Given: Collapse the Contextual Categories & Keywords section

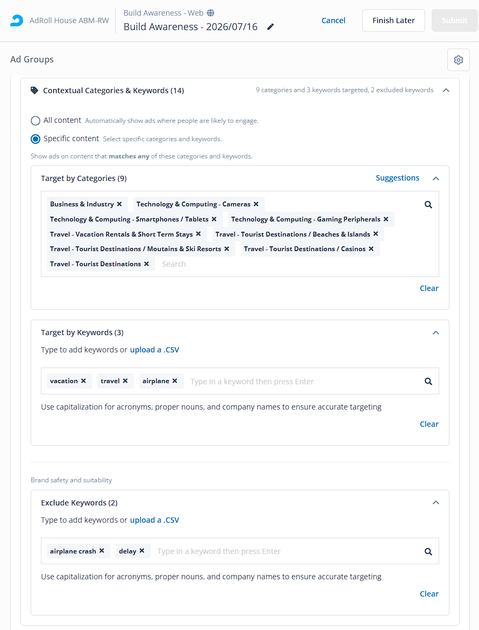Looking at the screenshot, I should click(x=446, y=91).
